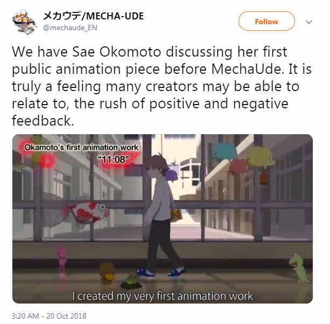Screen dimensions: 330x324
Task: Click the subtitle "I created my very first animation work"
Action: [x=162, y=296]
